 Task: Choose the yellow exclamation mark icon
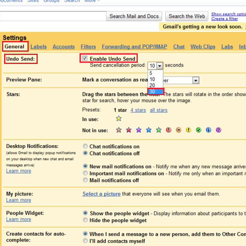pos(189,130)
